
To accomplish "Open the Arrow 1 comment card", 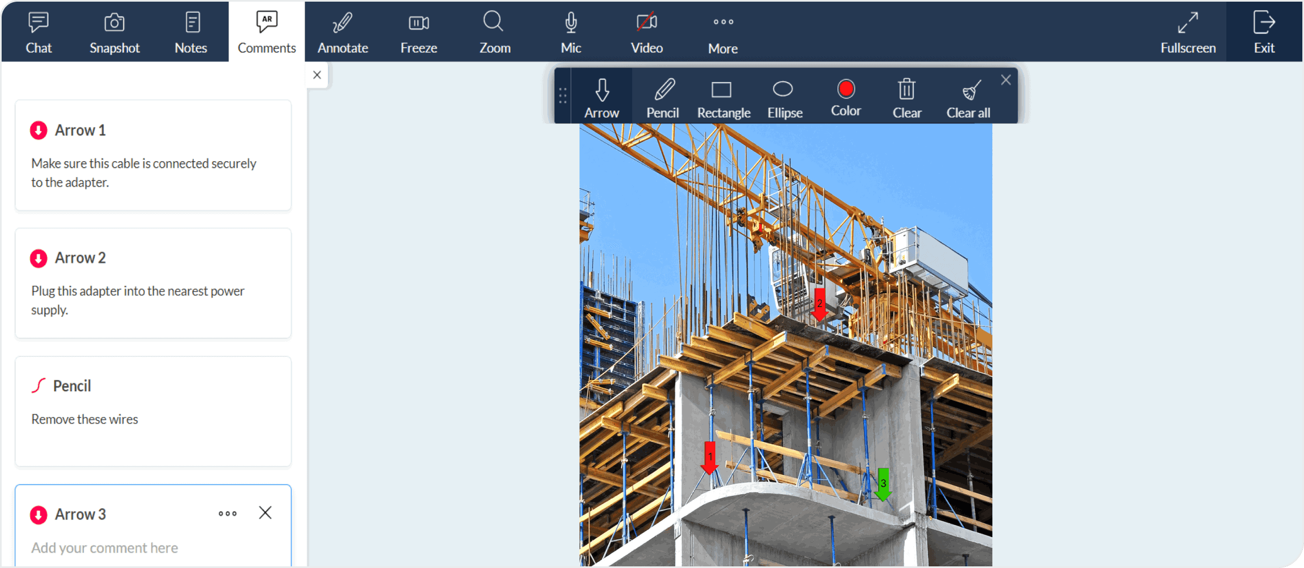I will [x=153, y=155].
